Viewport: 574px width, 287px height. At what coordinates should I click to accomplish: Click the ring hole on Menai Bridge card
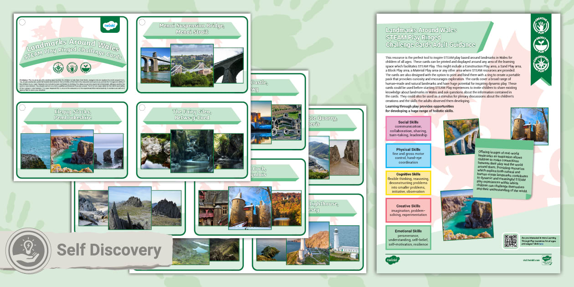tap(142, 22)
